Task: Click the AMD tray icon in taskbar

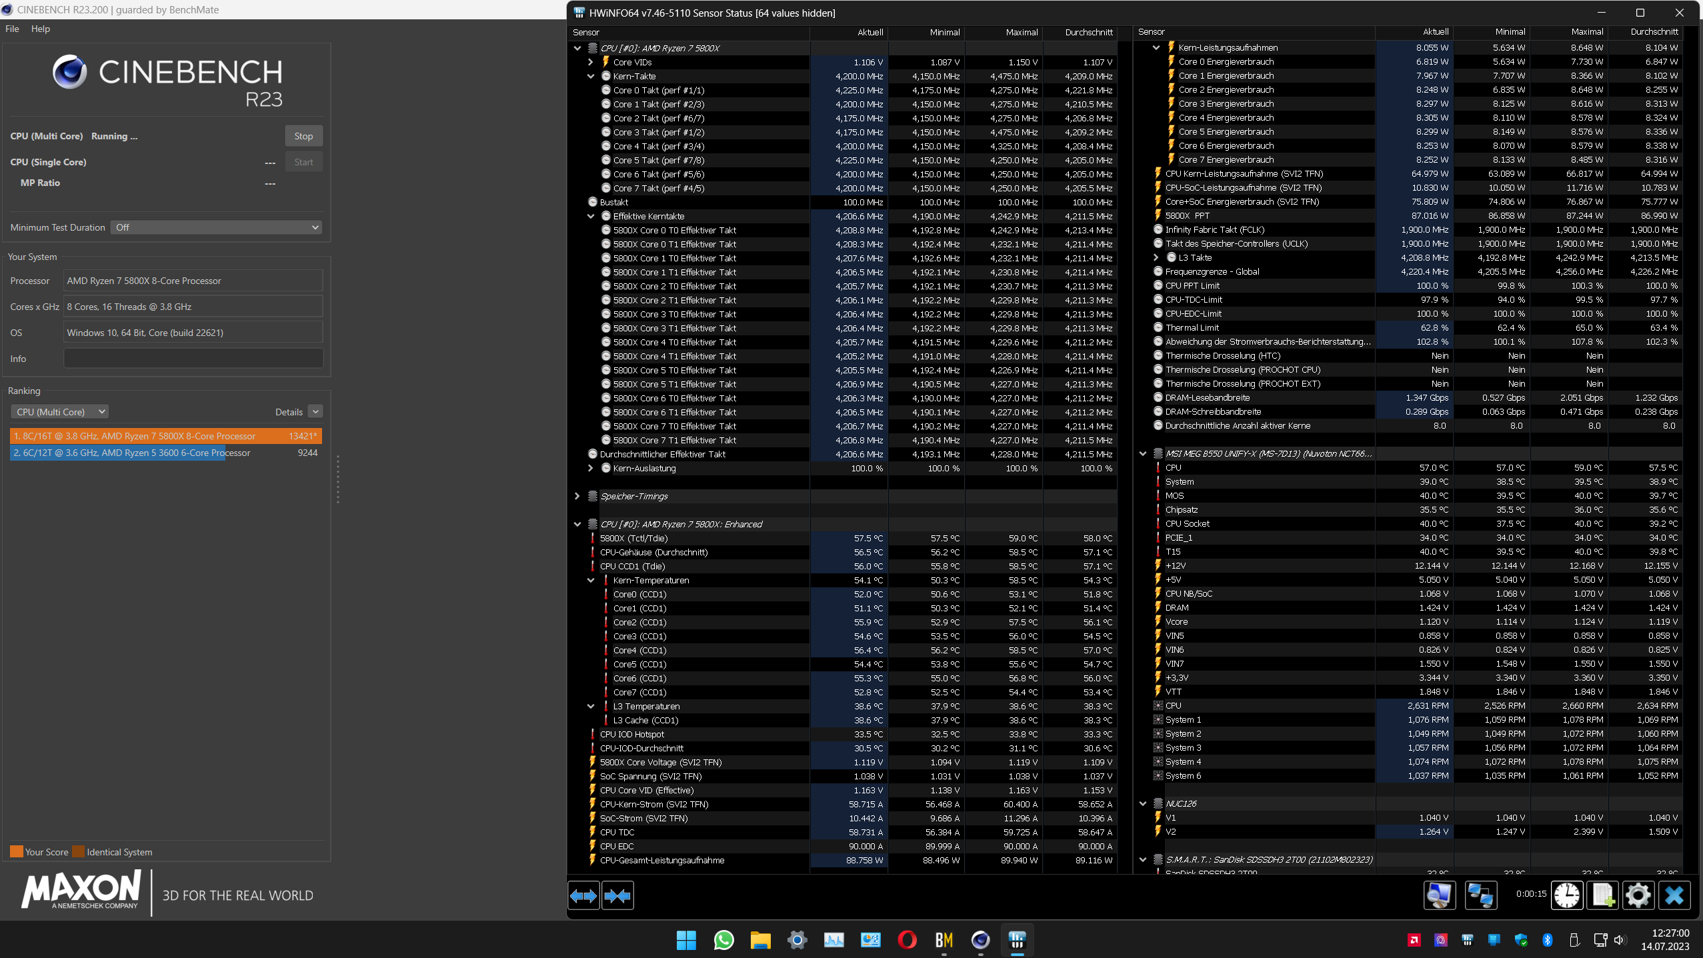Action: point(1414,940)
